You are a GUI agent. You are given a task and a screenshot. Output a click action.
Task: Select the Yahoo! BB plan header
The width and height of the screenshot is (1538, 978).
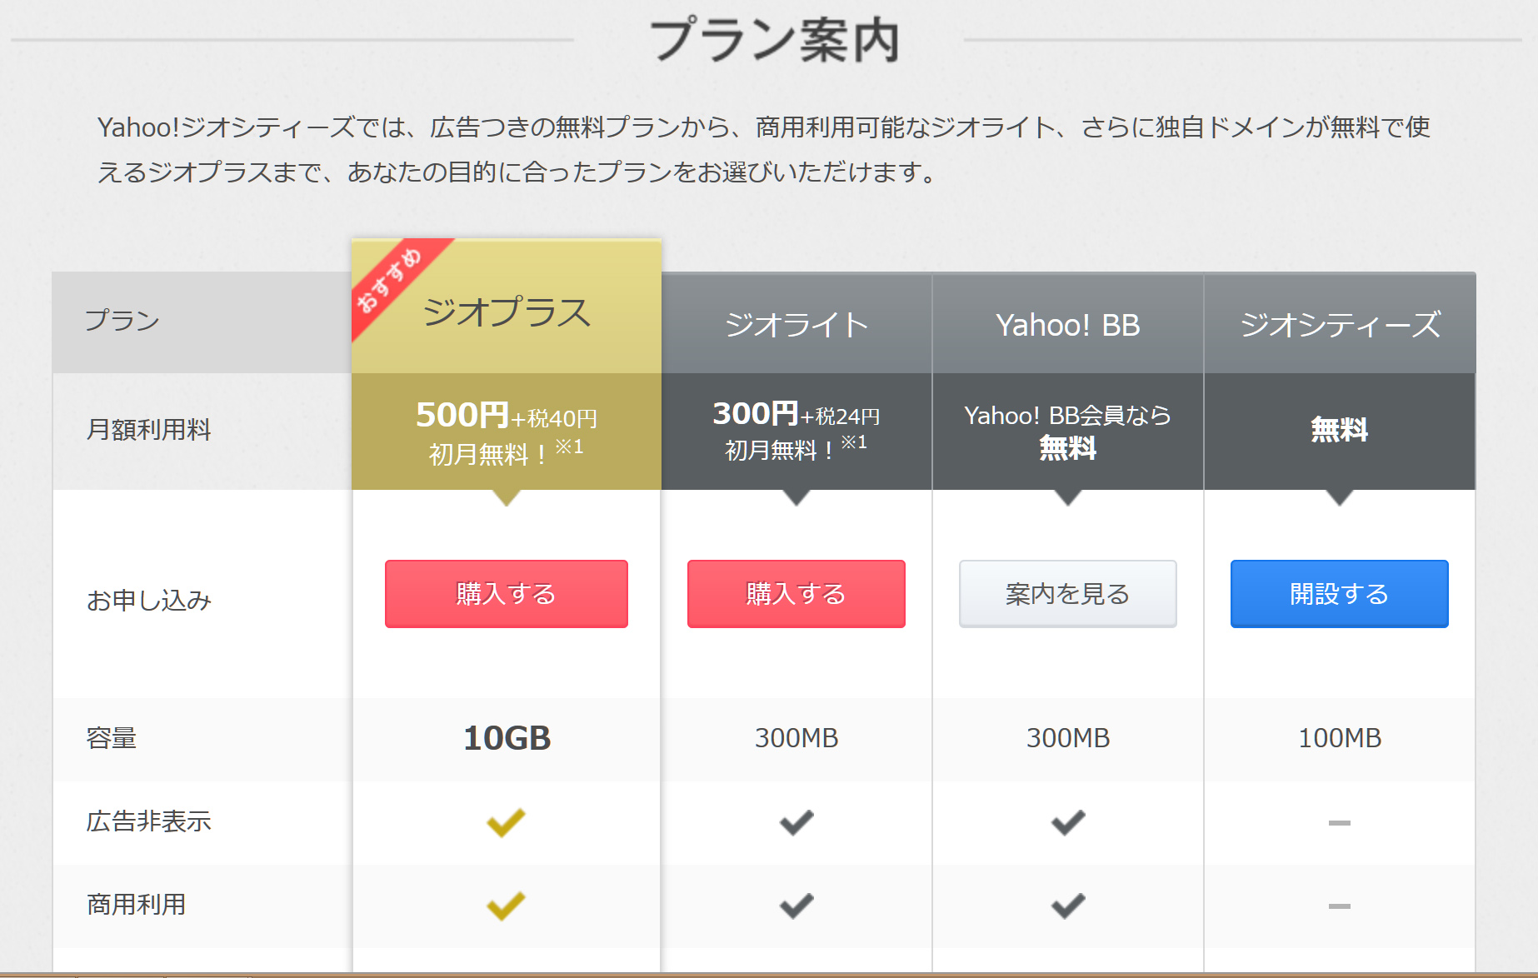[x=1067, y=325]
